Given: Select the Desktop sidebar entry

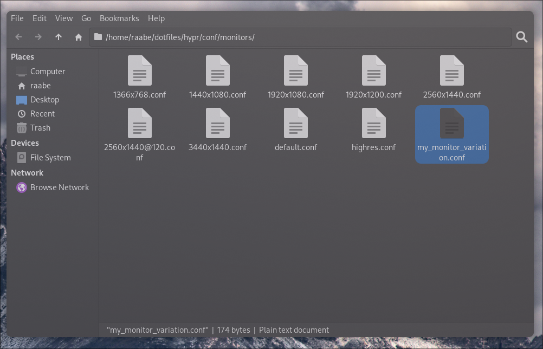Looking at the screenshot, I should pos(44,99).
